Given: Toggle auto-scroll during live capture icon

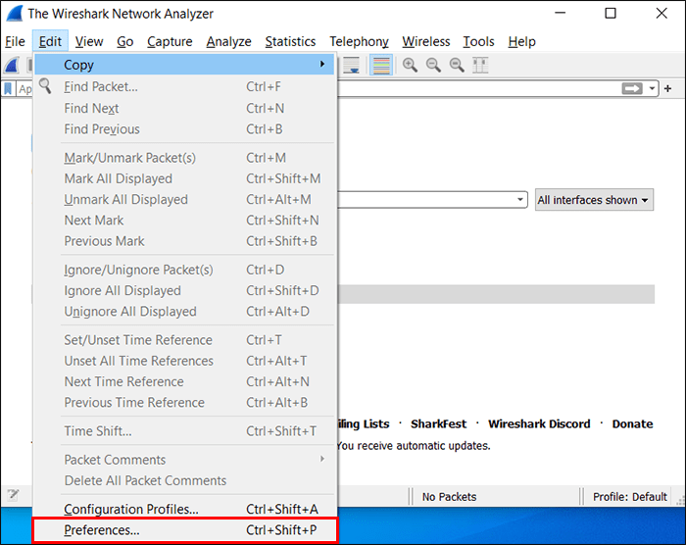Looking at the screenshot, I should point(351,66).
